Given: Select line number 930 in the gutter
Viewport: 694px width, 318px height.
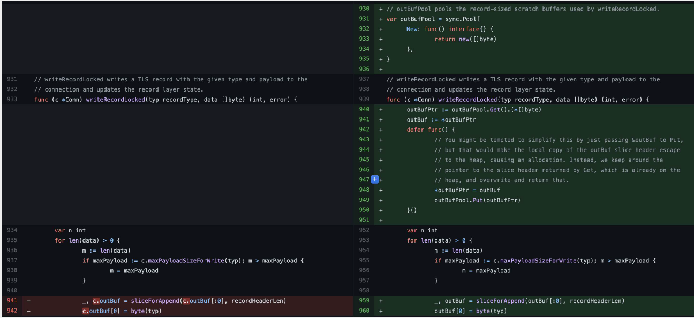Looking at the screenshot, I should (x=364, y=9).
